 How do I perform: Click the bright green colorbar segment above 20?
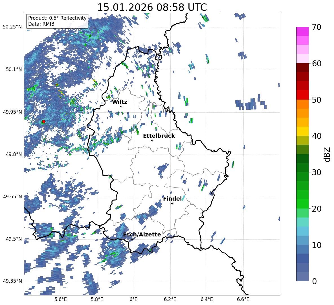pos(302,204)
